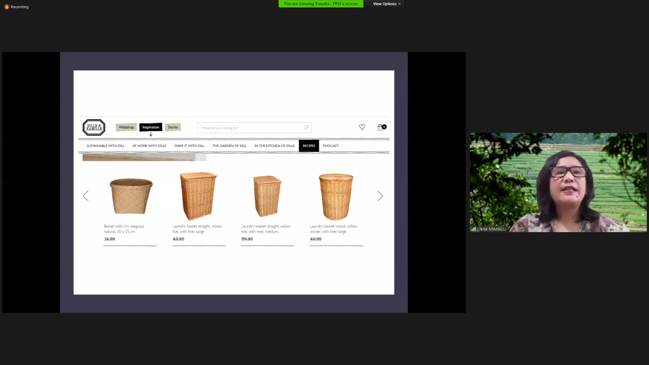Go to Sustainable with Dill section
The height and width of the screenshot is (365, 649).
[x=105, y=146]
